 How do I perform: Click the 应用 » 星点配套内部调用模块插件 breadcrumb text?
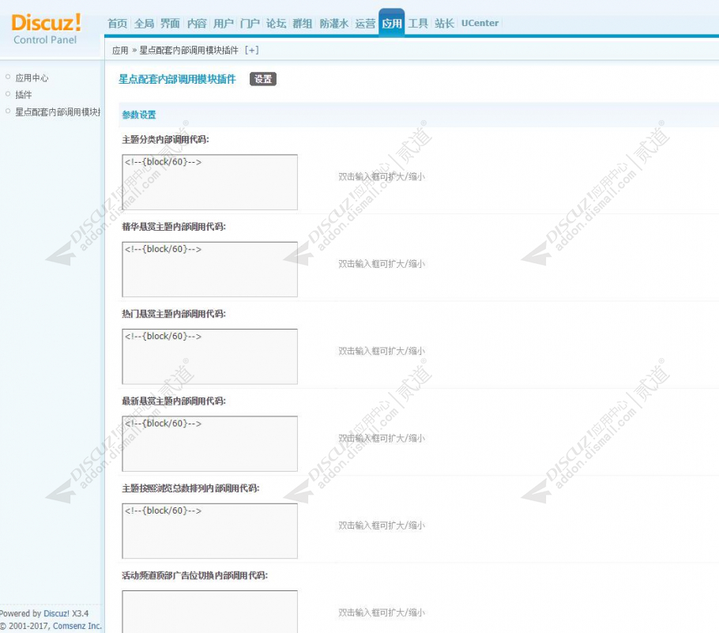click(175, 51)
